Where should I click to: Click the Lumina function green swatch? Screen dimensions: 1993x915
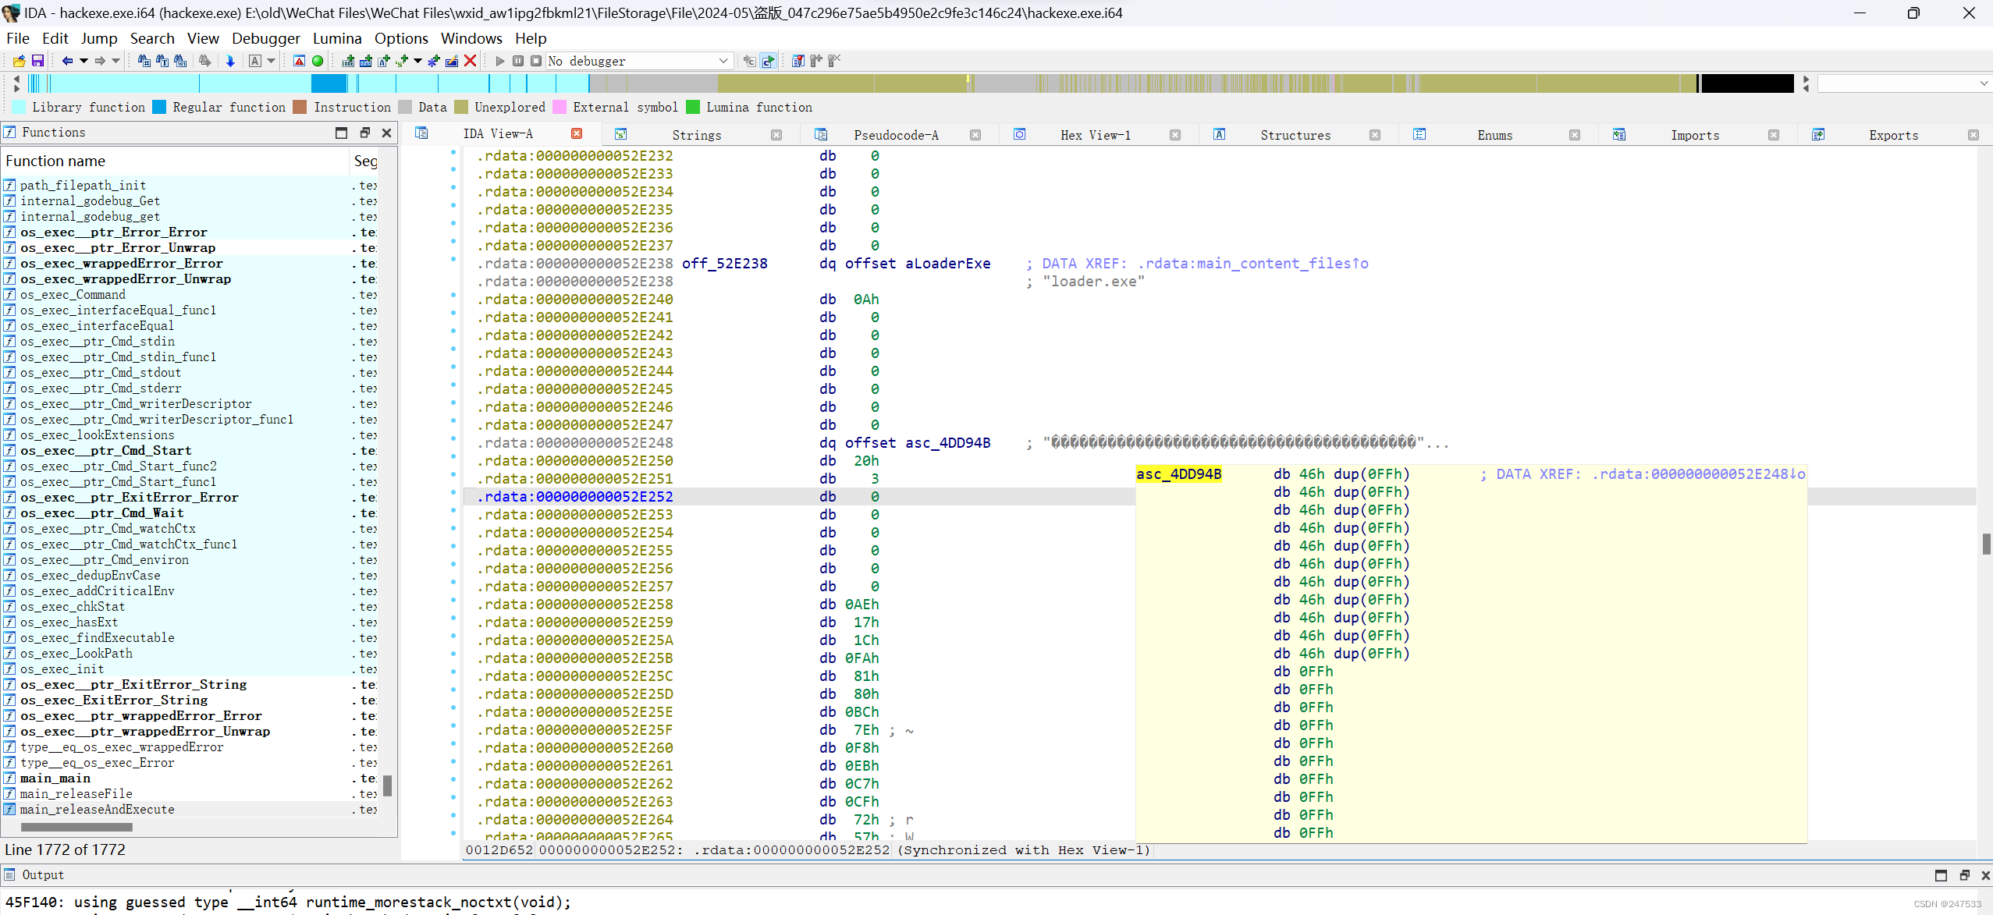(693, 107)
